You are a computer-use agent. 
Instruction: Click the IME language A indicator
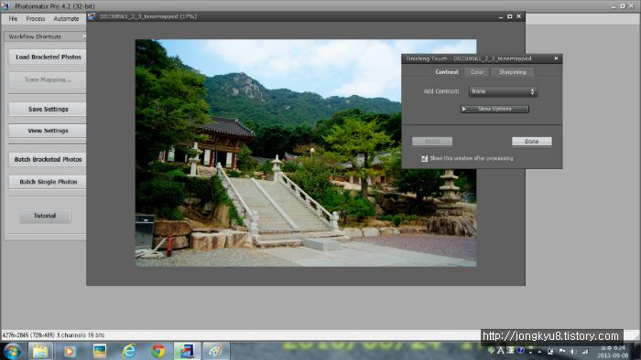click(500, 351)
